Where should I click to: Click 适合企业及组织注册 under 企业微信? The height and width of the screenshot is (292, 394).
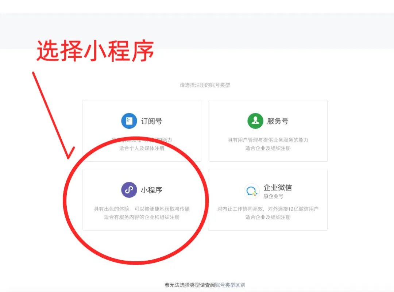click(x=268, y=217)
